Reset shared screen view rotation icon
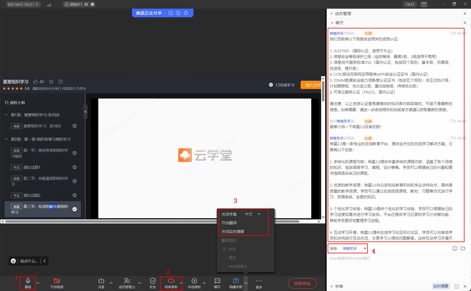Viewport: 471px width, 291px height. pos(186,13)
